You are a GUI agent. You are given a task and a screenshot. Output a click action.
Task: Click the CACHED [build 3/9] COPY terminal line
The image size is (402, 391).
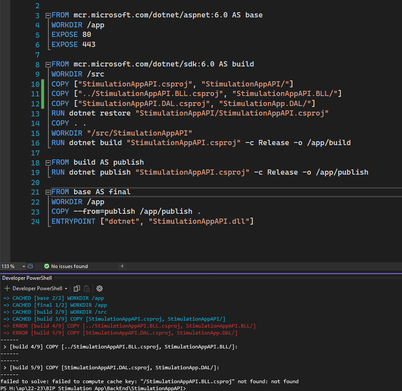[114, 319]
